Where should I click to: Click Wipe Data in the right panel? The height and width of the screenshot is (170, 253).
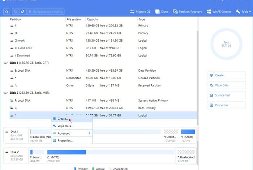point(226,85)
